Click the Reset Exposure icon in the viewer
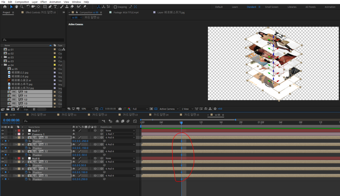The width and height of the screenshot is (340, 196). click(x=215, y=109)
